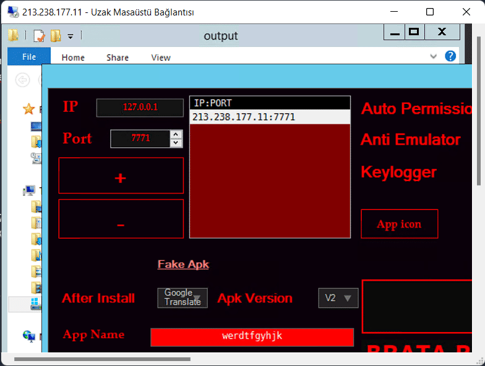The image size is (485, 366).
Task: Decrease Port with the down spinner arrow
Action: [176, 143]
